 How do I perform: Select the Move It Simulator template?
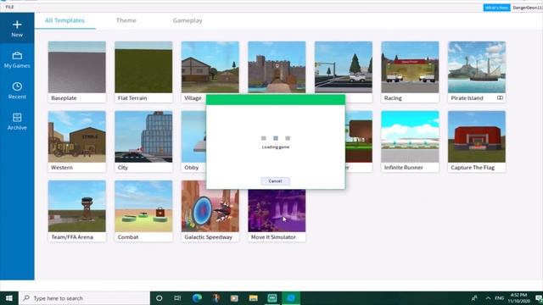coord(277,215)
